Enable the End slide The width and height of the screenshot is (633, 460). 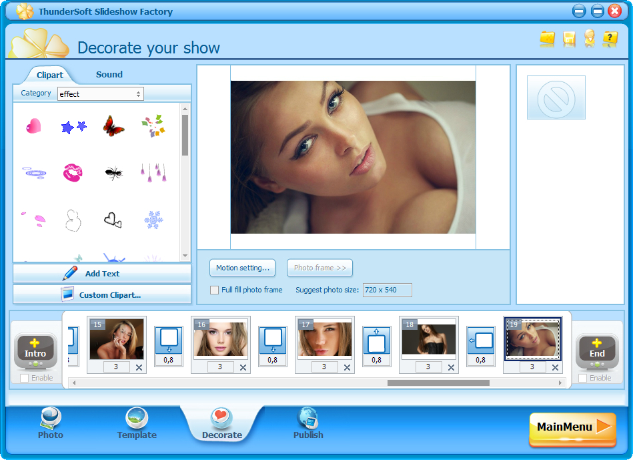[x=584, y=378]
